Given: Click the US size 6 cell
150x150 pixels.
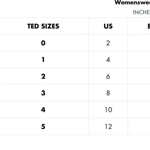Looking at the screenshot, I should click(x=108, y=76).
